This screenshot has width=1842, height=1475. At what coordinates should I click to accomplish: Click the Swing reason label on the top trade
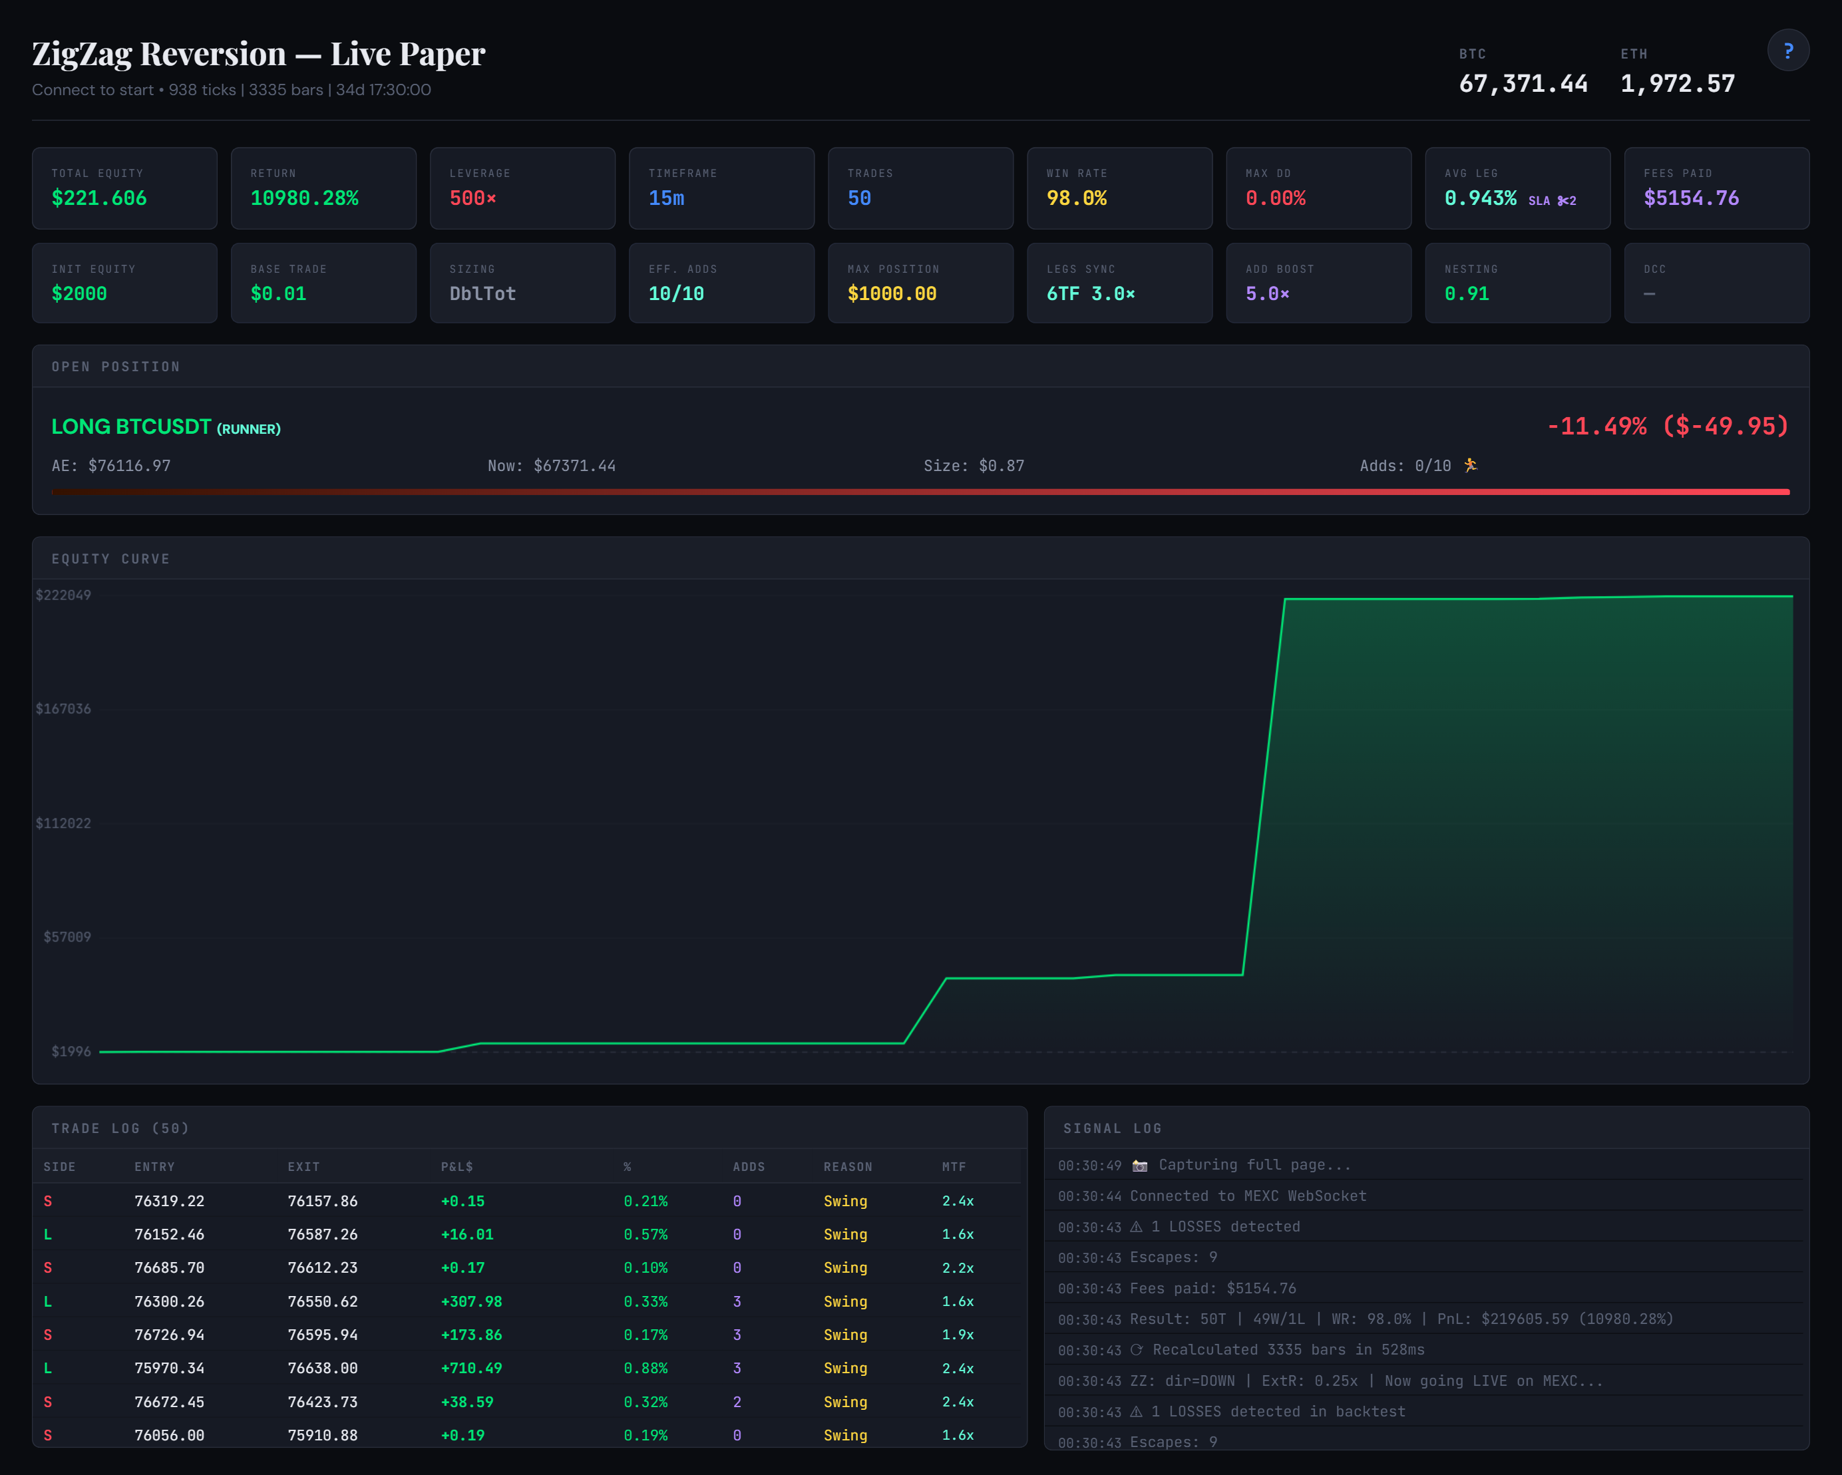pos(845,1200)
